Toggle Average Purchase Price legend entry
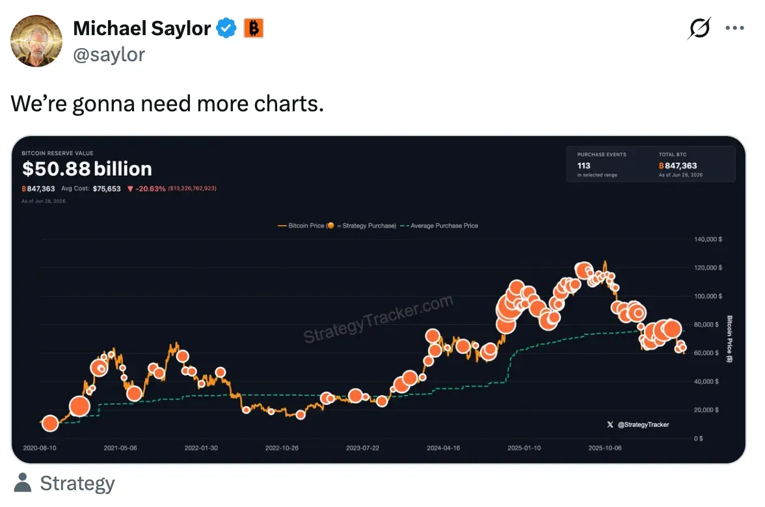This screenshot has height=507, width=765. pos(439,225)
